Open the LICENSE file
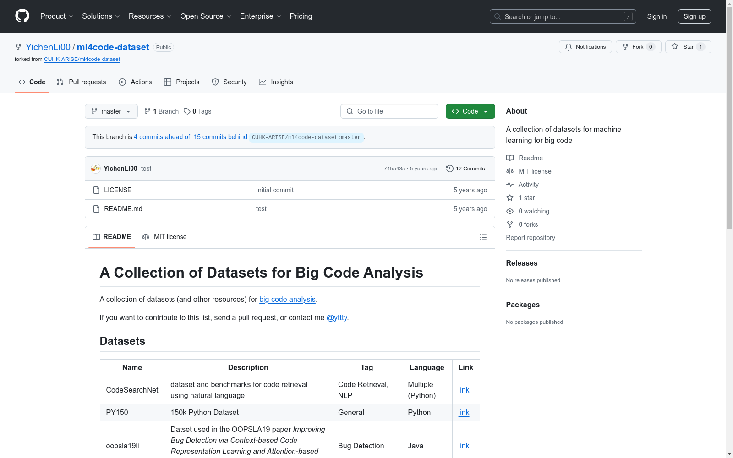733x458 pixels. [x=118, y=190]
